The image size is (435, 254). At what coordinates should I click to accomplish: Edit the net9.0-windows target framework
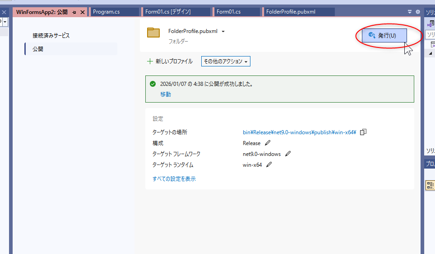click(288, 154)
